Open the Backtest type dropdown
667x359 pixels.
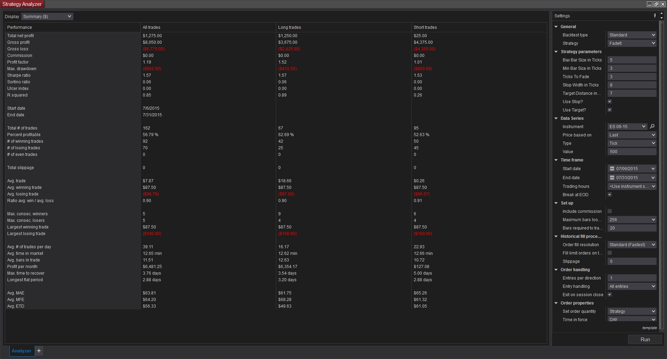tap(632, 35)
